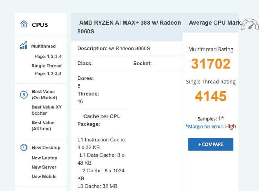259x191 pixels.
Task: Go to the Multithread chart link
Action: [43, 46]
